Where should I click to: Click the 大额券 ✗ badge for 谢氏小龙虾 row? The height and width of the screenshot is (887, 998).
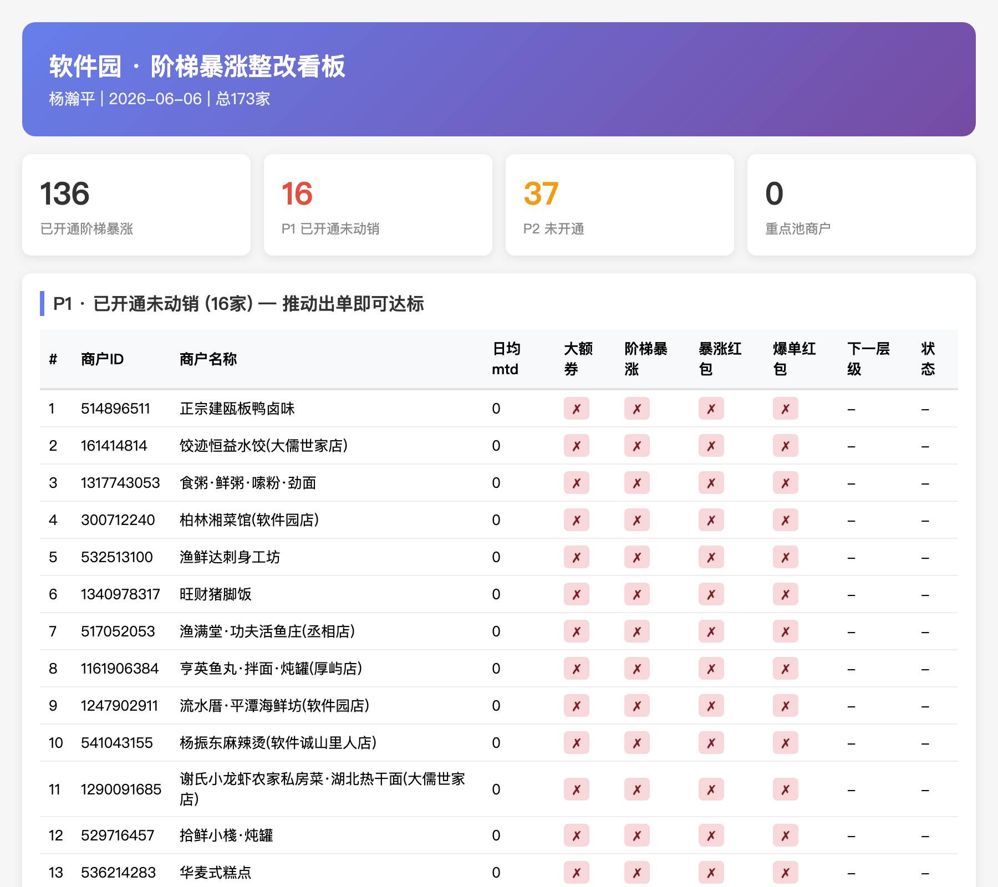pos(577,789)
